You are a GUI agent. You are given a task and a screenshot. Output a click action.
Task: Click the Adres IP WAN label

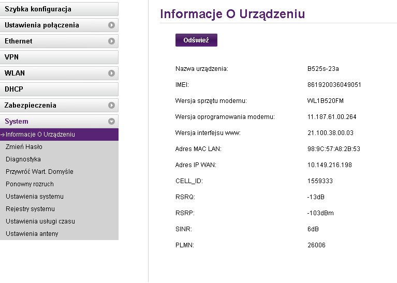tap(196, 165)
